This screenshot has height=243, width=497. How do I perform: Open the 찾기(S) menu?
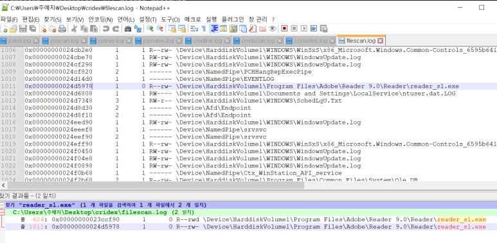coord(53,19)
